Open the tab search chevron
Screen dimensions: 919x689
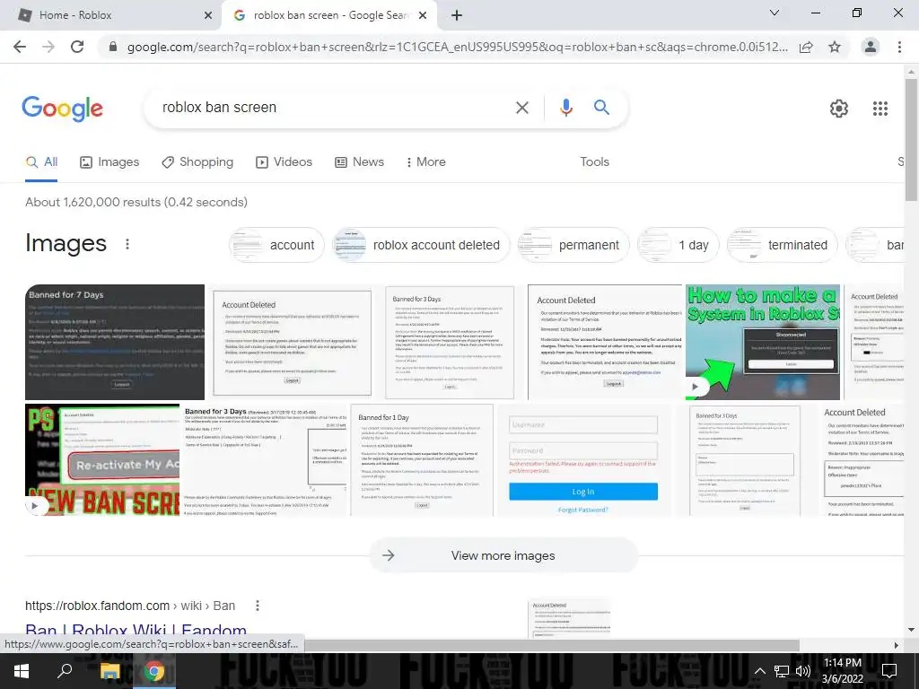click(775, 13)
